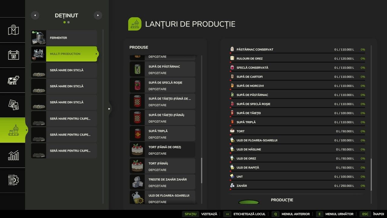Select the production chains factory icon
Screen dimensions: 387x218
13,130
